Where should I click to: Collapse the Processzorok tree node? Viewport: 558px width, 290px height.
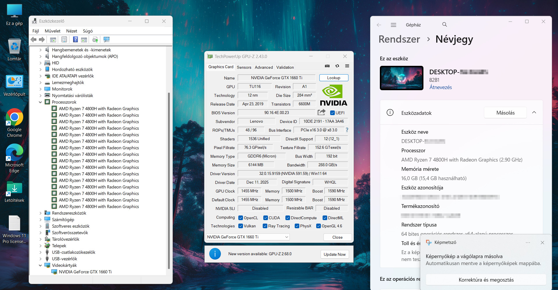pyautogui.click(x=40, y=102)
